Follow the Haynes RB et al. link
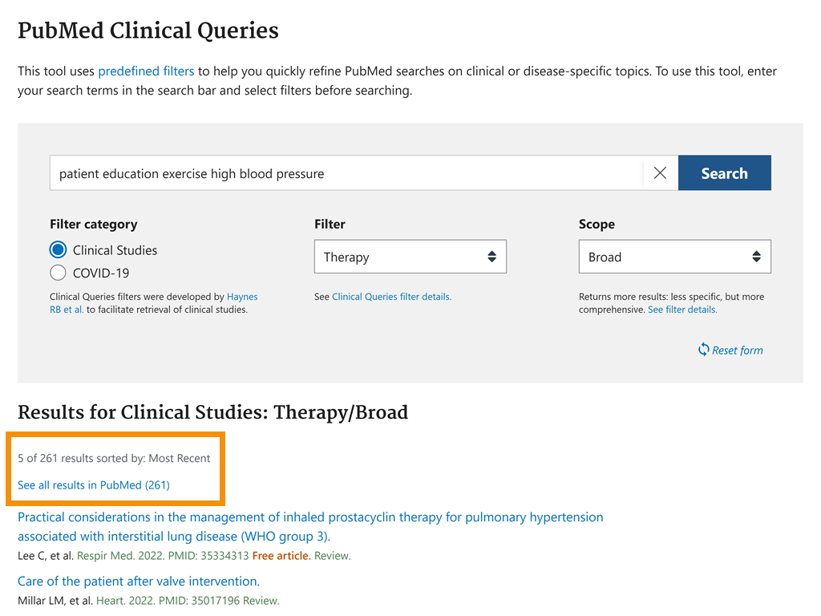 point(242,297)
